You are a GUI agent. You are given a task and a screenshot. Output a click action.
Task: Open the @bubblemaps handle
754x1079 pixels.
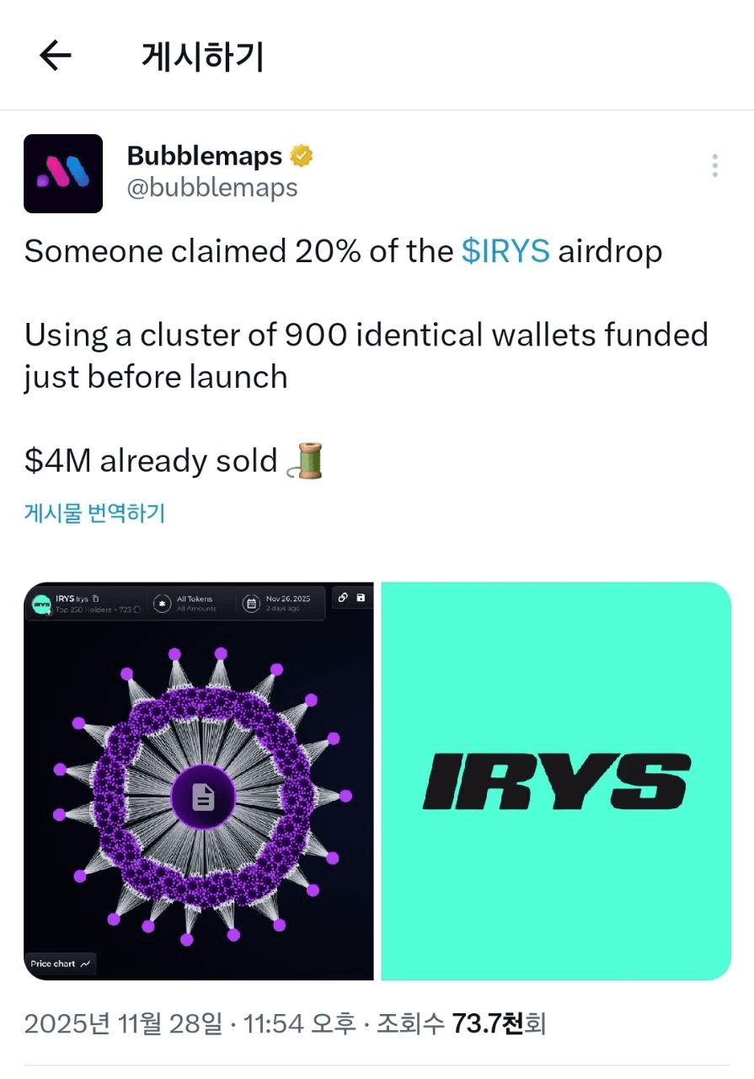click(x=212, y=187)
